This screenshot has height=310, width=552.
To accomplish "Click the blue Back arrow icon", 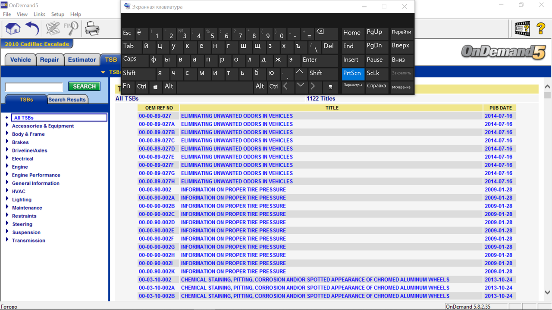I will point(32,29).
